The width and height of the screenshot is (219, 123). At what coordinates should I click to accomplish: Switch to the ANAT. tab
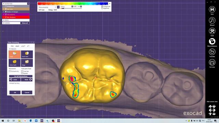tap(17, 46)
